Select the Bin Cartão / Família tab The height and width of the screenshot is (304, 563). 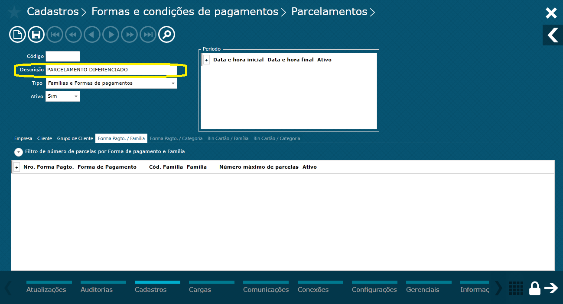(228, 138)
